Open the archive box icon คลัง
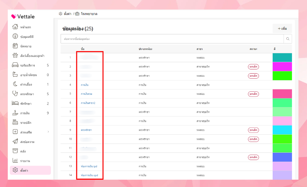This screenshot has width=307, height=187. (x=15, y=151)
